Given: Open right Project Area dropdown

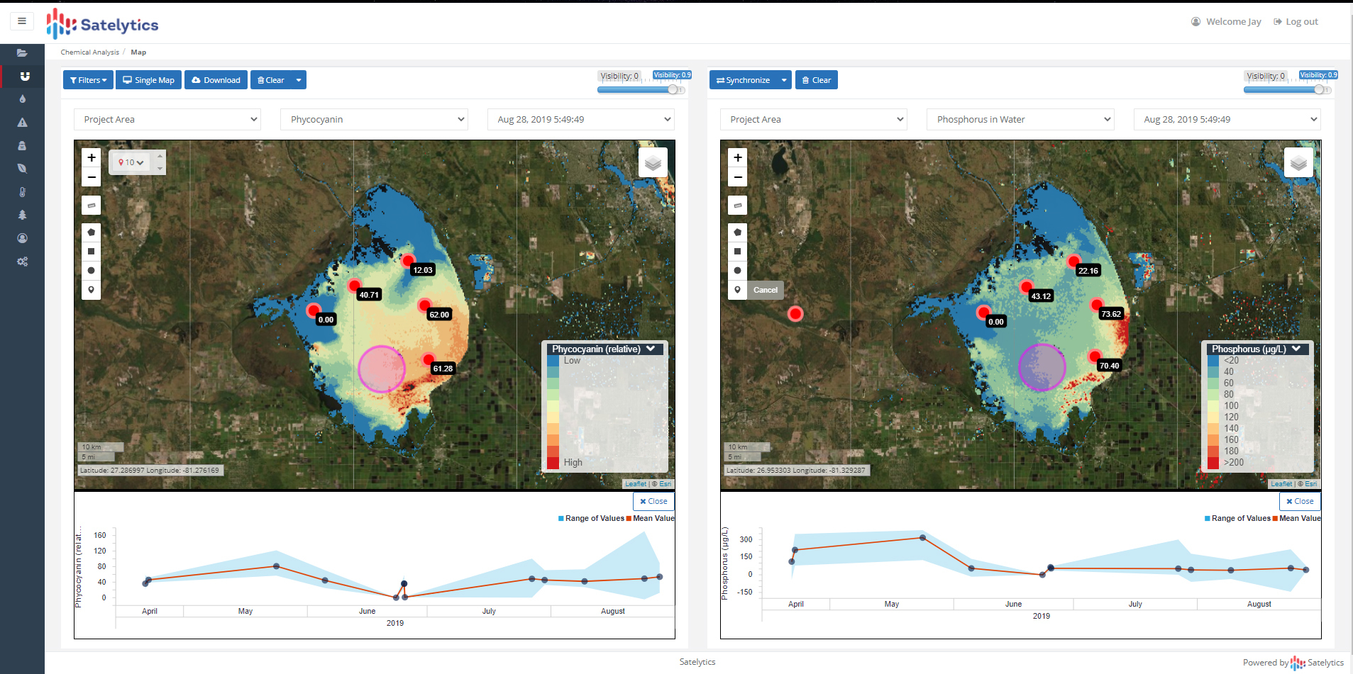Looking at the screenshot, I should coord(814,119).
